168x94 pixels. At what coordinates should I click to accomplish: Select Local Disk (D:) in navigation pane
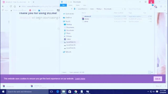tap(71, 45)
